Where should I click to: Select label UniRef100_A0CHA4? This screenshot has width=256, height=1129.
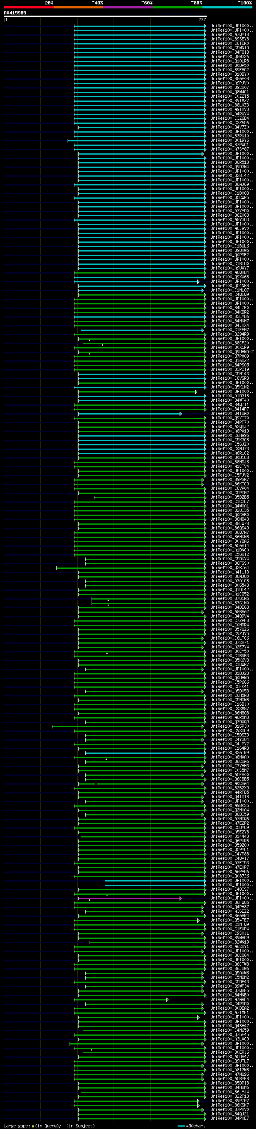tap(230, 784)
